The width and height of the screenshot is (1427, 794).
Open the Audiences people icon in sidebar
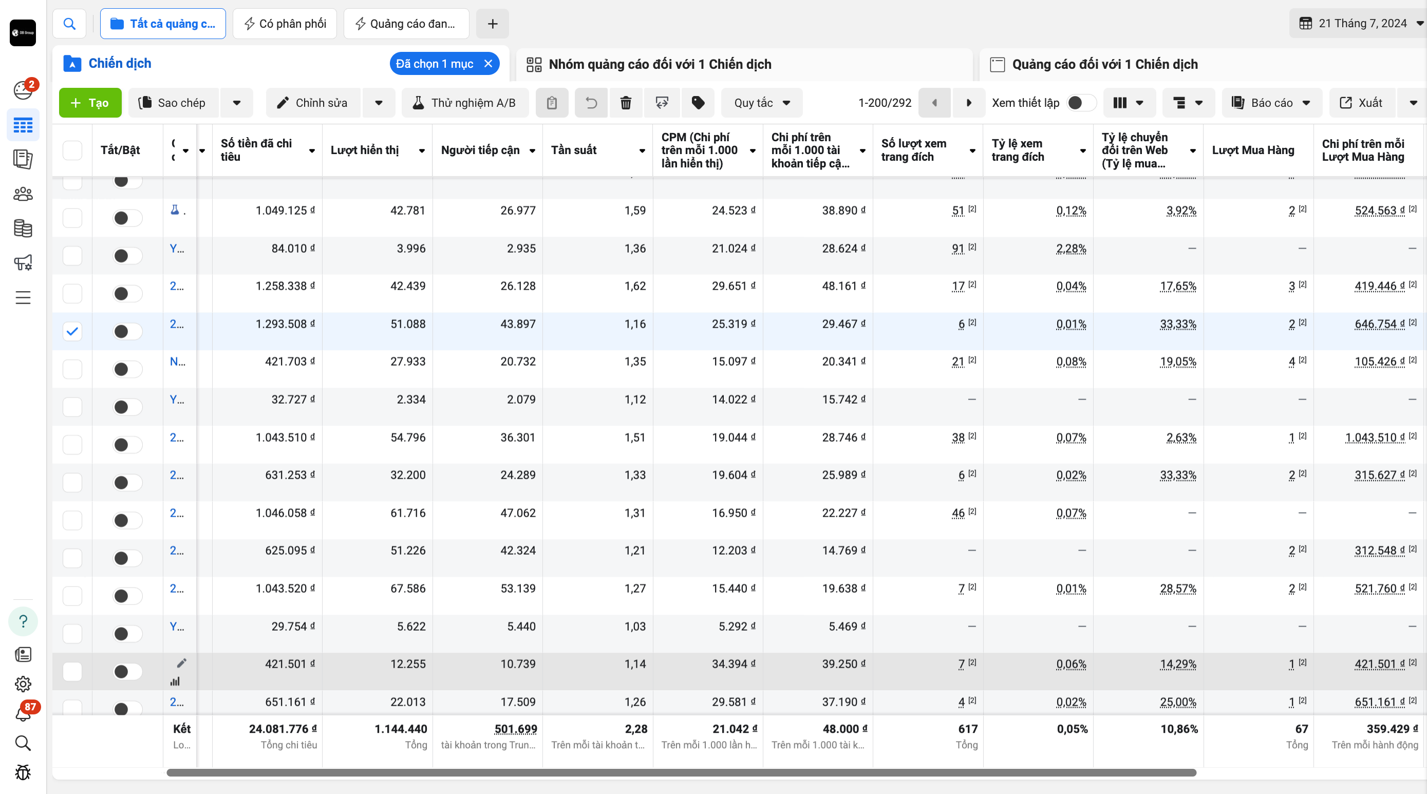tap(23, 194)
